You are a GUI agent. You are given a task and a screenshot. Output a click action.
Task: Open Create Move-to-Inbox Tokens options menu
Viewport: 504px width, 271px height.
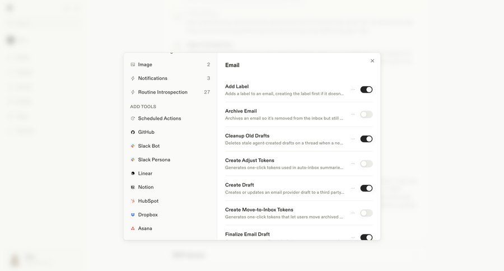pos(353,213)
